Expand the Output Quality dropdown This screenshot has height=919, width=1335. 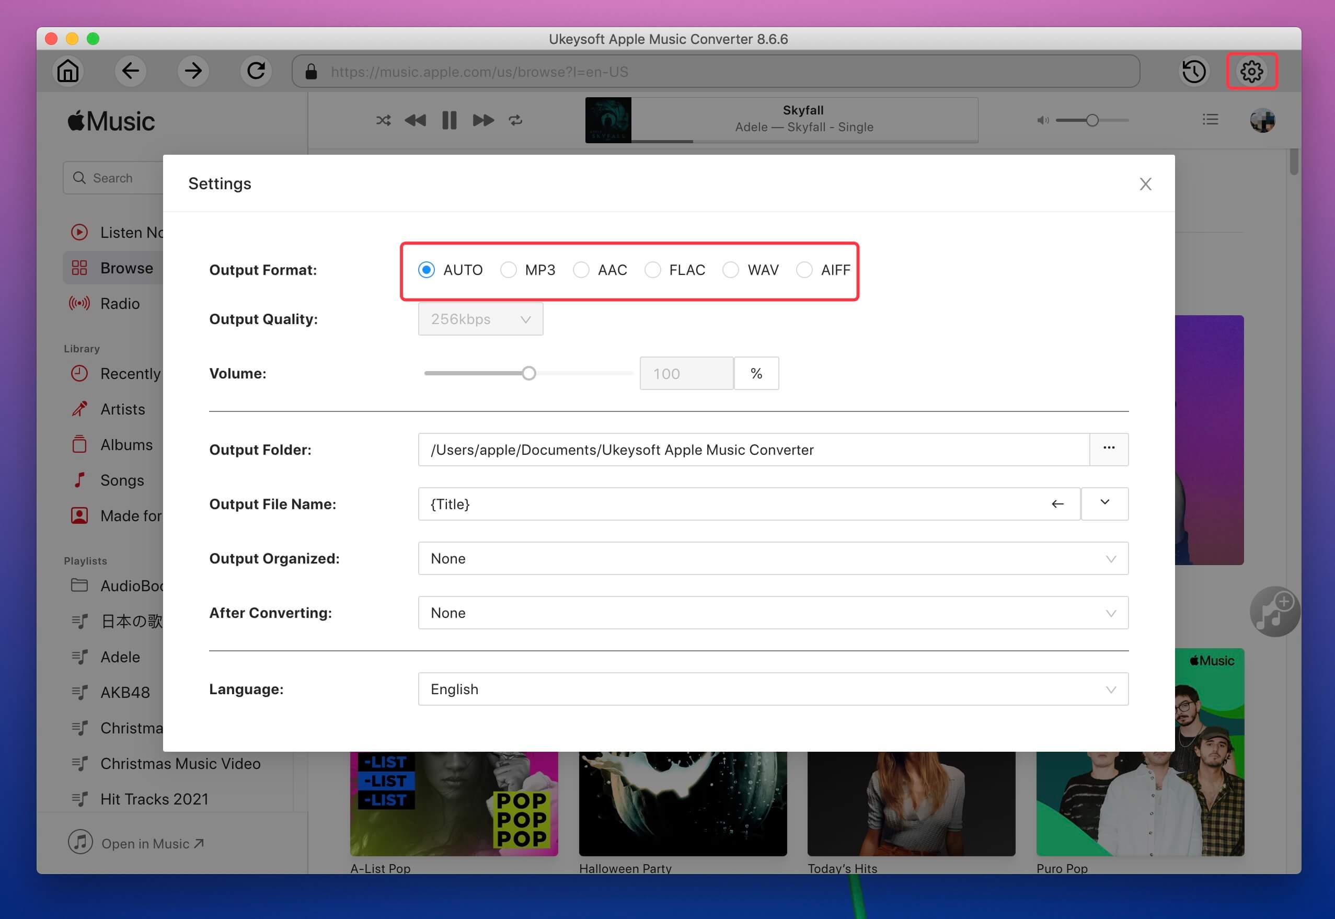pyautogui.click(x=480, y=318)
